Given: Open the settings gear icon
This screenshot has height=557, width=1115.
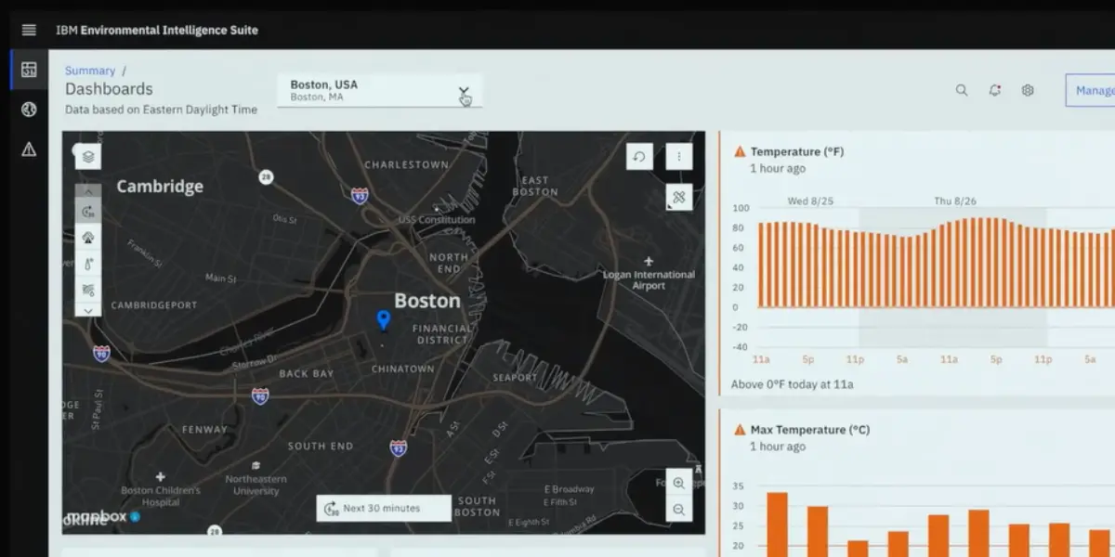Looking at the screenshot, I should click(x=1028, y=90).
